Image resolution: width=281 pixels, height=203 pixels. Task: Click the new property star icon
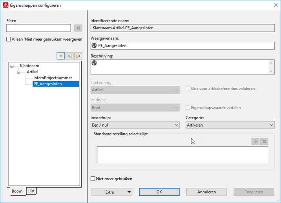61,56
